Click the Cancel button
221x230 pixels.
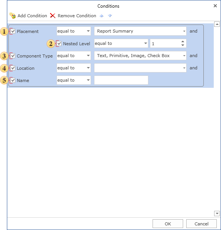coord(201,224)
